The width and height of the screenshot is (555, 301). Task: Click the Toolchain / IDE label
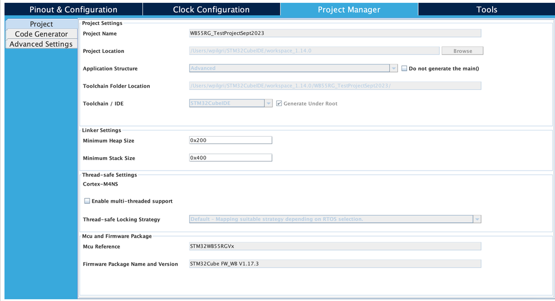pyautogui.click(x=103, y=103)
